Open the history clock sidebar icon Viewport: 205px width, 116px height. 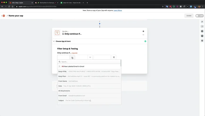tap(202, 36)
